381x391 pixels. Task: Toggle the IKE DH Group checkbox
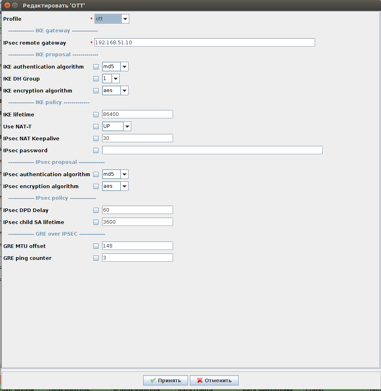click(x=96, y=79)
